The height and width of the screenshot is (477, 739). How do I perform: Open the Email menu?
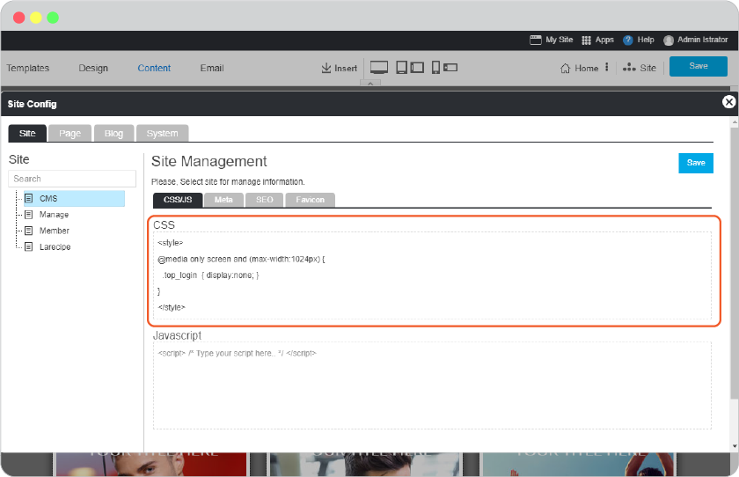(212, 68)
